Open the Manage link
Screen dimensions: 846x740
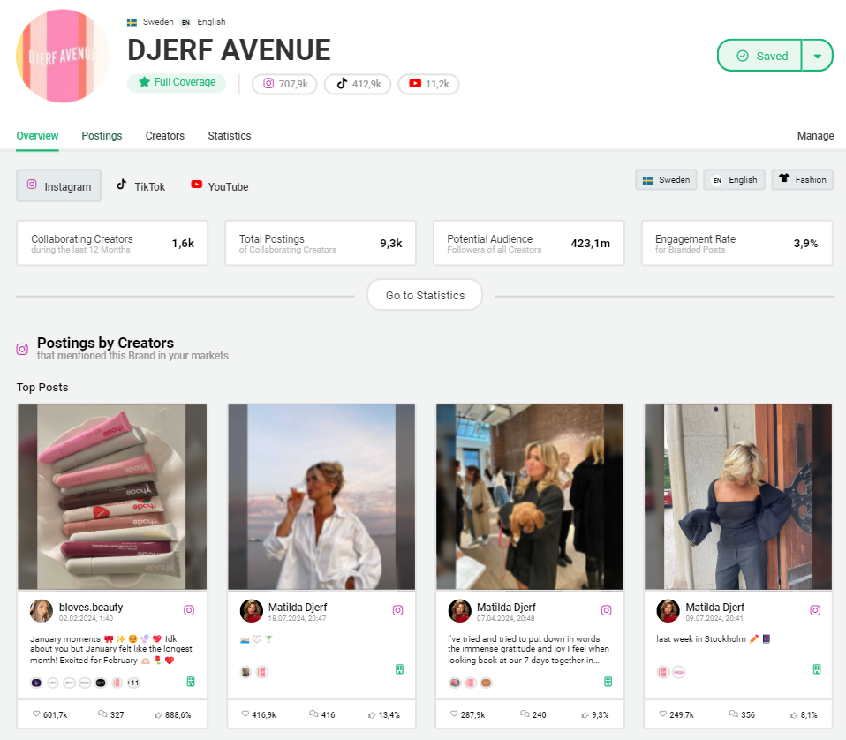815,135
